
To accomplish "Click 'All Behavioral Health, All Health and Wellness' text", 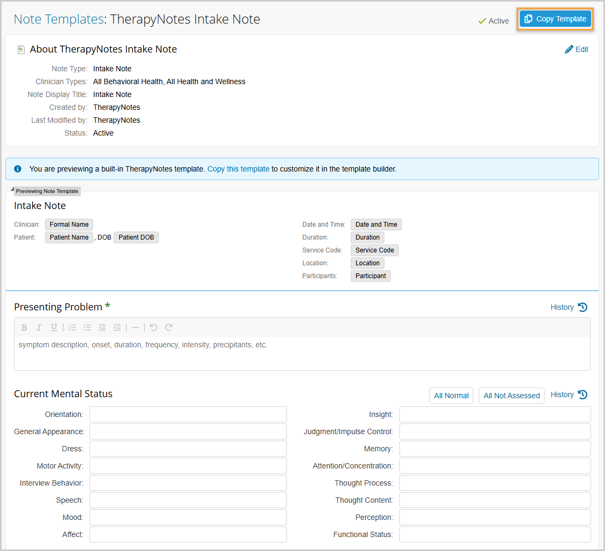I will [x=169, y=81].
